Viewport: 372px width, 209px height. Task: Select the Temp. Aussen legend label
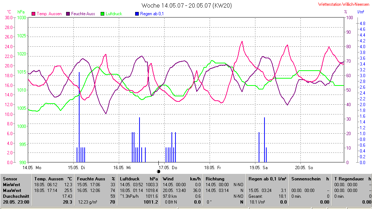pyautogui.click(x=49, y=14)
